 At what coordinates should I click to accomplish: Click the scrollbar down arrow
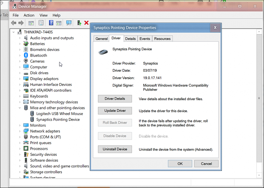pyautogui.click(x=259, y=175)
